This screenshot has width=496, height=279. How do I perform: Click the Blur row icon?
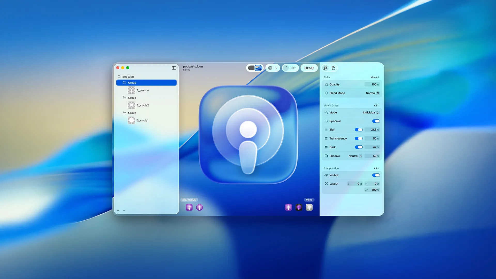coord(326,130)
